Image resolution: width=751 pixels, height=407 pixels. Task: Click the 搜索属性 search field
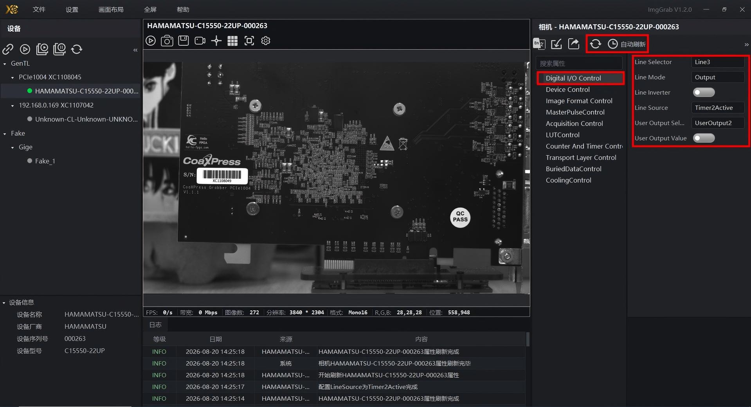click(x=579, y=63)
